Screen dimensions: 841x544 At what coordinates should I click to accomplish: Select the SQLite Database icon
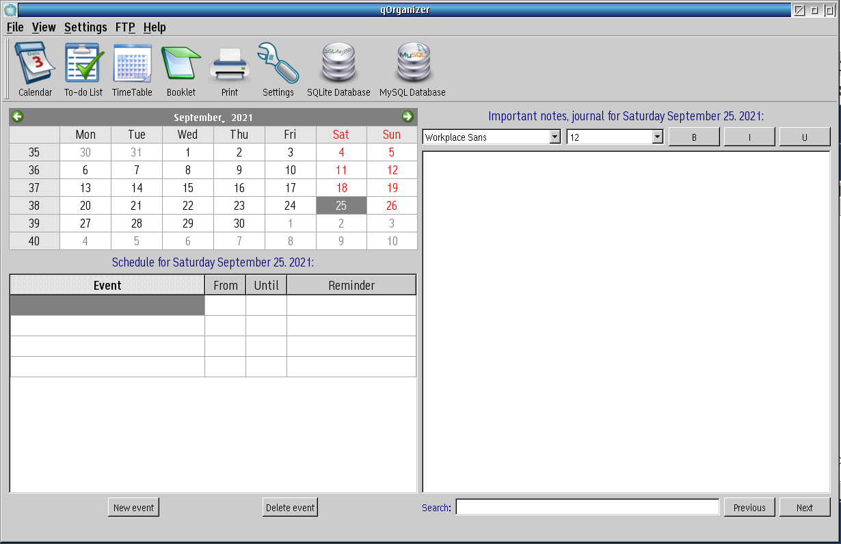[x=338, y=70]
